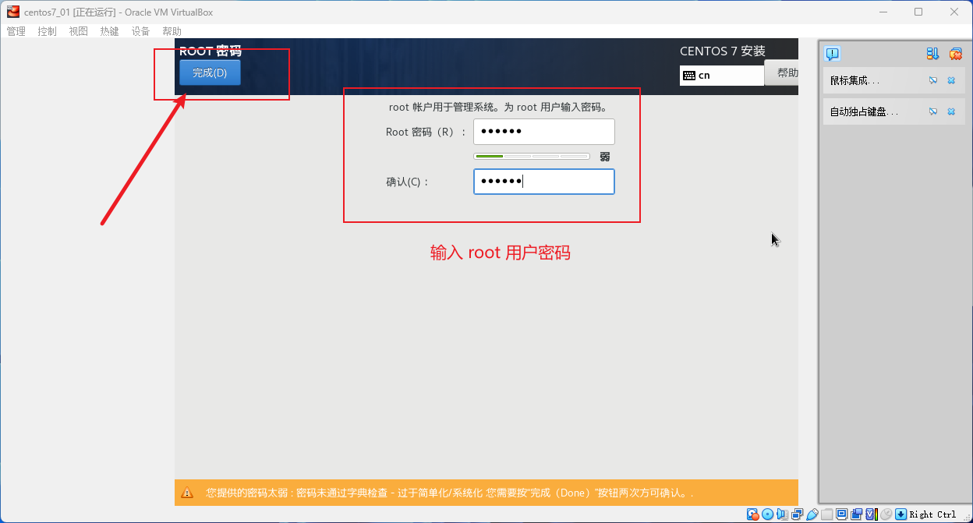
Task: Open the network adapter status icon
Action: 798,514
